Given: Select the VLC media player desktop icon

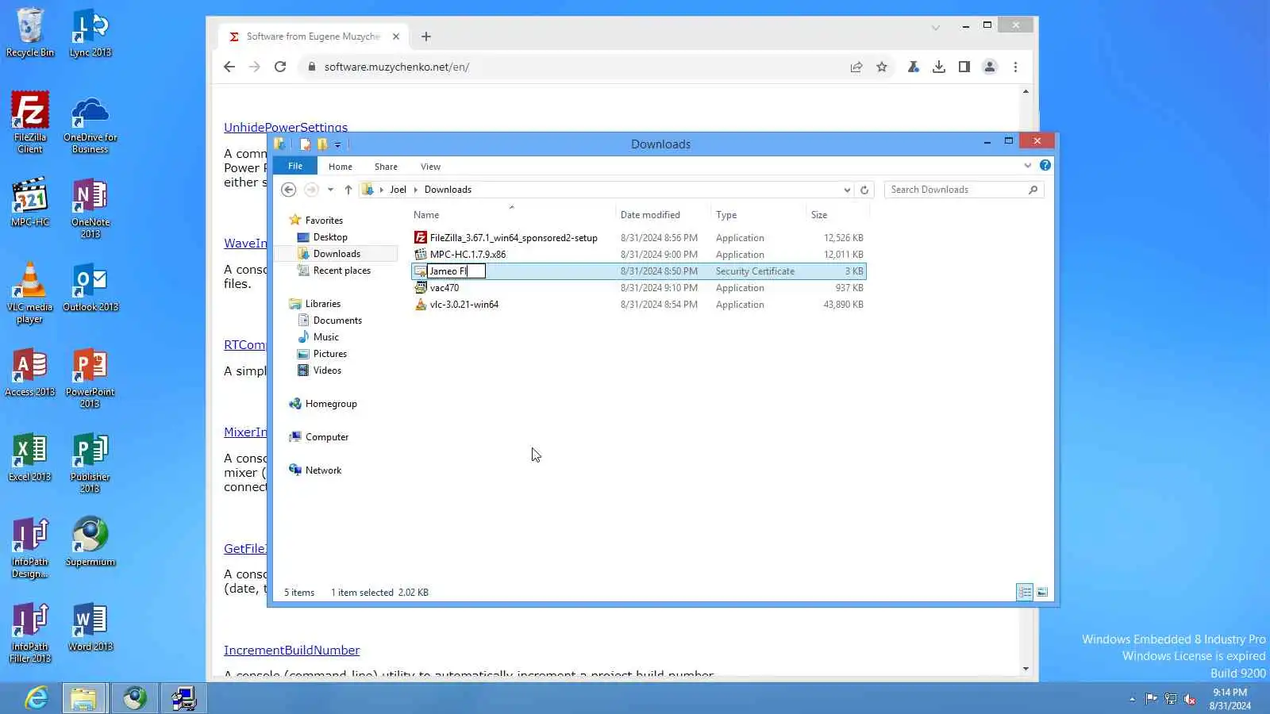Looking at the screenshot, I should click(30, 293).
